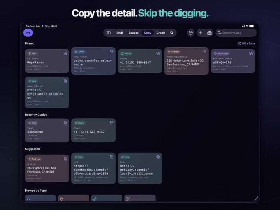Screen dimensions: 280x210
Task: Select the Copy tab
Action: [x=147, y=33]
